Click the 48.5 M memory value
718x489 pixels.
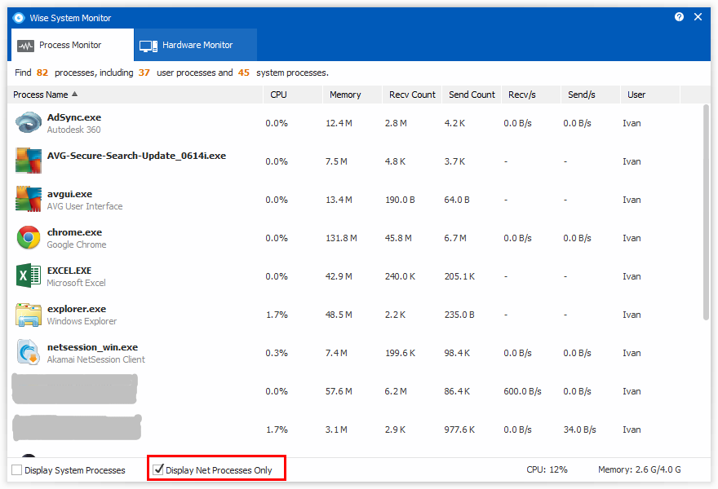click(339, 315)
